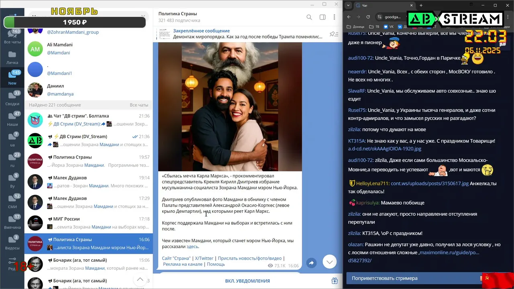The width and height of the screenshot is (514, 289).
Task: Select the 'Чат' browser tab
Action: [x=384, y=5]
